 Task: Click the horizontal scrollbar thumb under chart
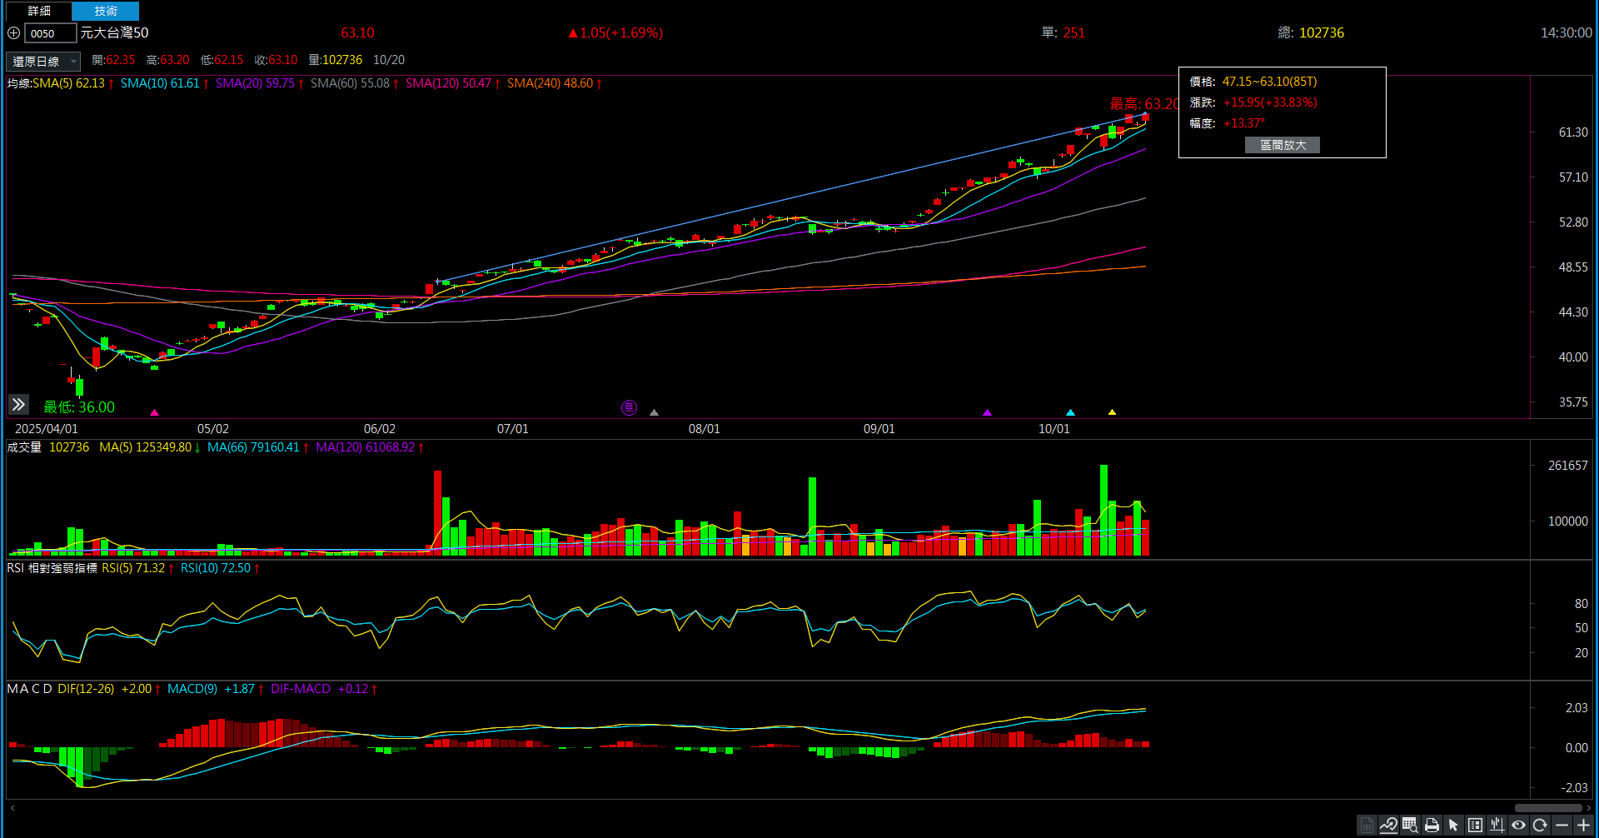point(1547,808)
